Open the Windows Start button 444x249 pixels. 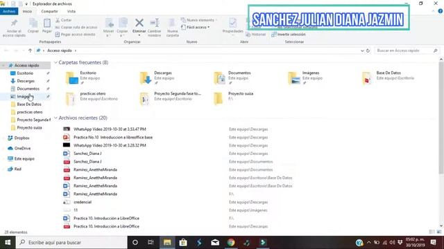pos(8,243)
